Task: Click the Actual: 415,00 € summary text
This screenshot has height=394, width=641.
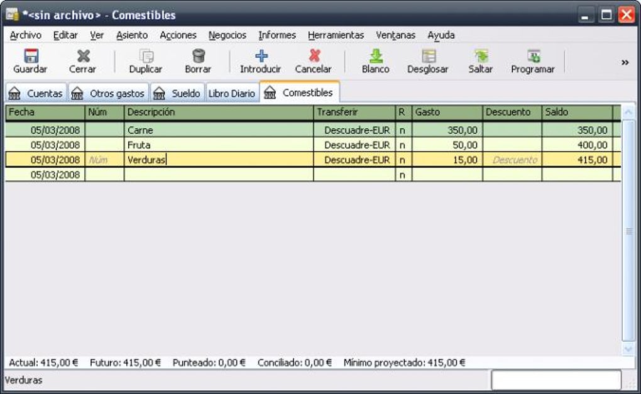Action: (x=43, y=363)
